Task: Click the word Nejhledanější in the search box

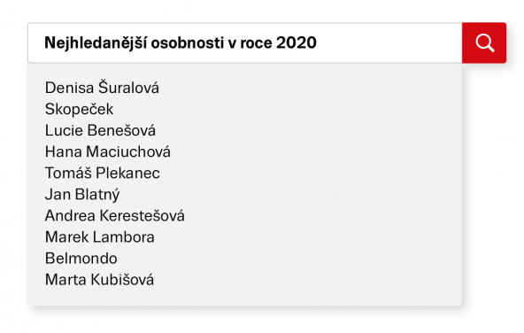Action: coord(96,43)
